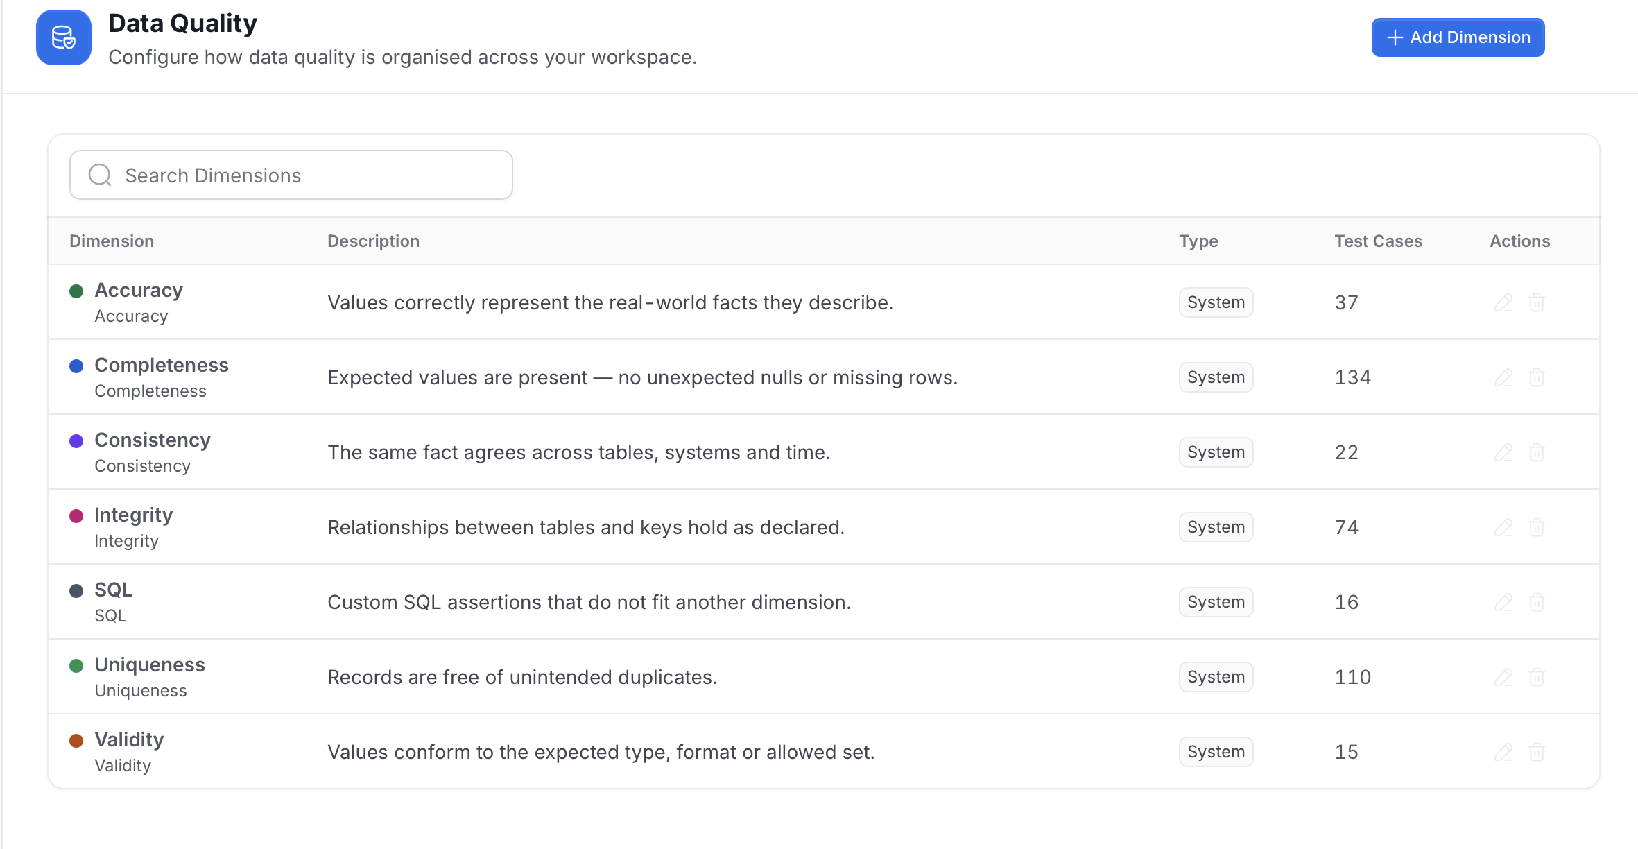Screen dimensions: 1638x849
Task: Click the description 'Records are free of unintended duplicates.'
Action: point(522,677)
